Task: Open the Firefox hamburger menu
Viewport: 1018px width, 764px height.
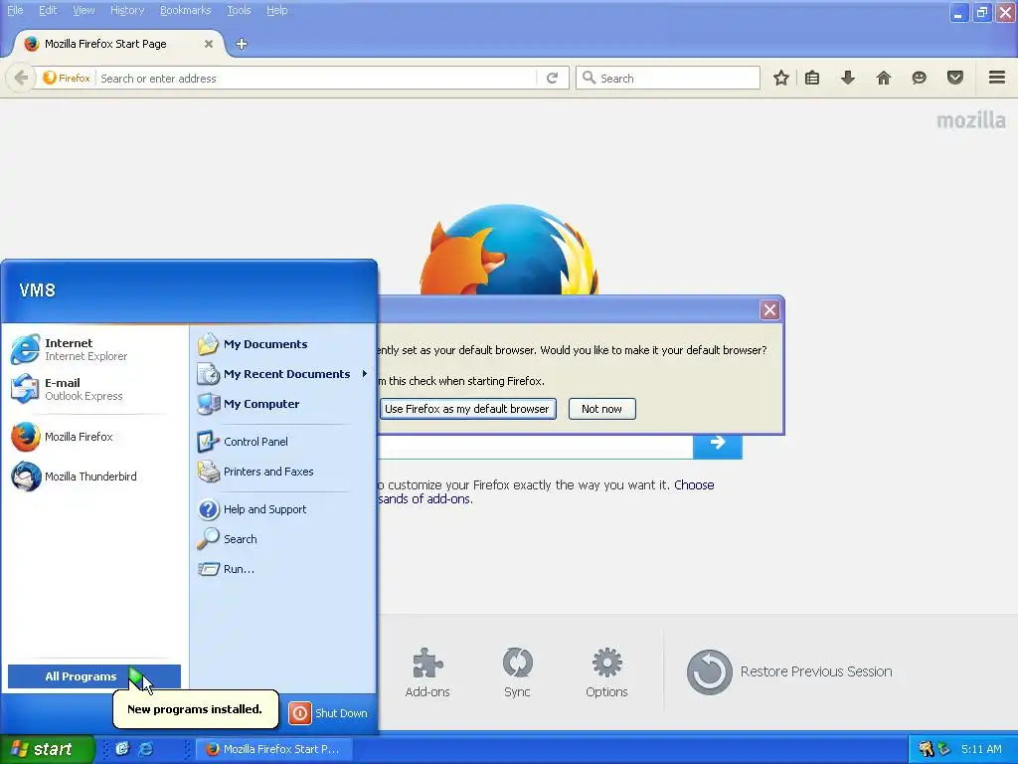Action: pos(997,78)
